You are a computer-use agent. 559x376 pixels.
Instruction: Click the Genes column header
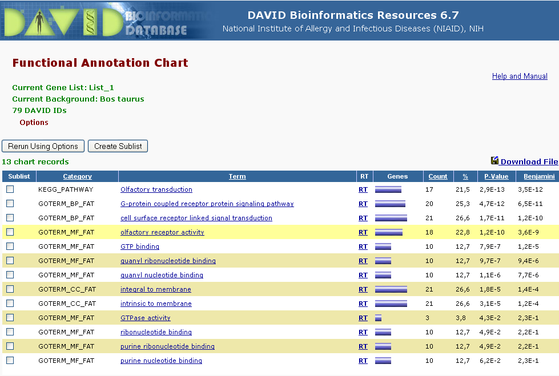(x=397, y=176)
